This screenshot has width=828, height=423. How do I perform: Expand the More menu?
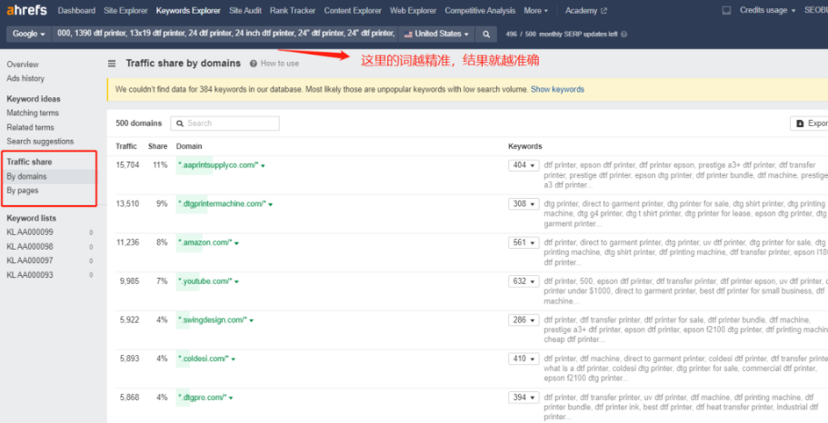pos(535,11)
